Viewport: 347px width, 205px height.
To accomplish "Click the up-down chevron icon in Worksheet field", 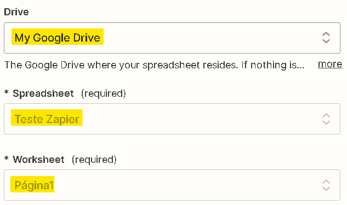I will click(x=326, y=185).
